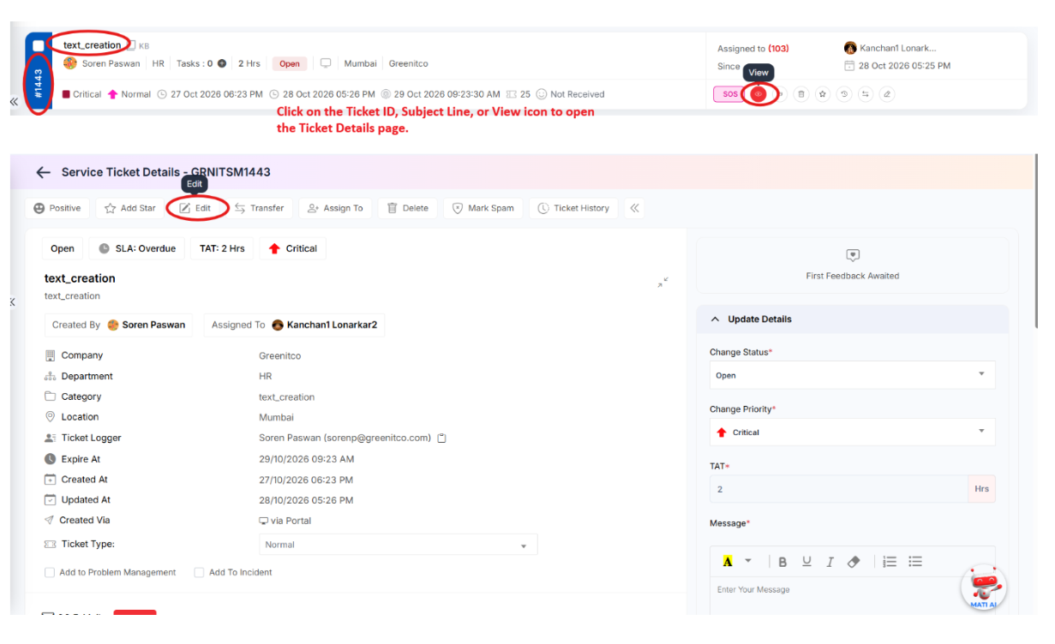Screen dimensions: 1055x644
Task: Click the SOS badge on ticket row
Action: (x=729, y=94)
